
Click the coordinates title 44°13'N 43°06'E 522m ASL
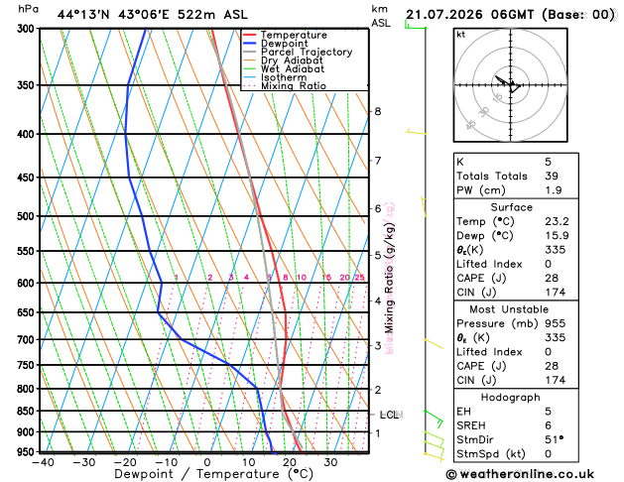[153, 15]
